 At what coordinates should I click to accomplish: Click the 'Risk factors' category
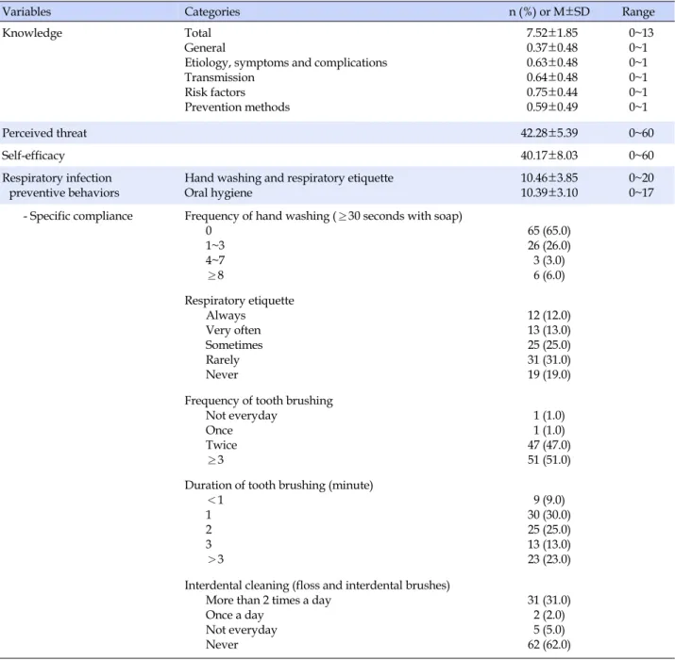pyautogui.click(x=215, y=92)
